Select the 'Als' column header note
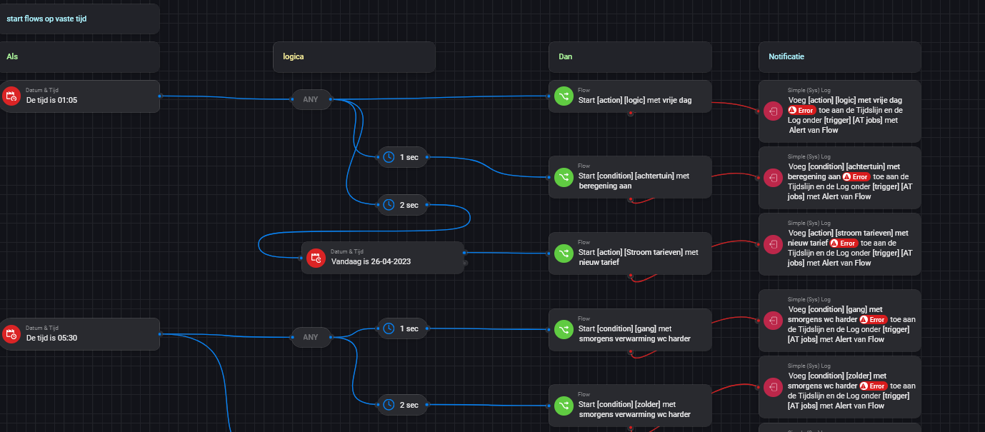 tap(79, 56)
